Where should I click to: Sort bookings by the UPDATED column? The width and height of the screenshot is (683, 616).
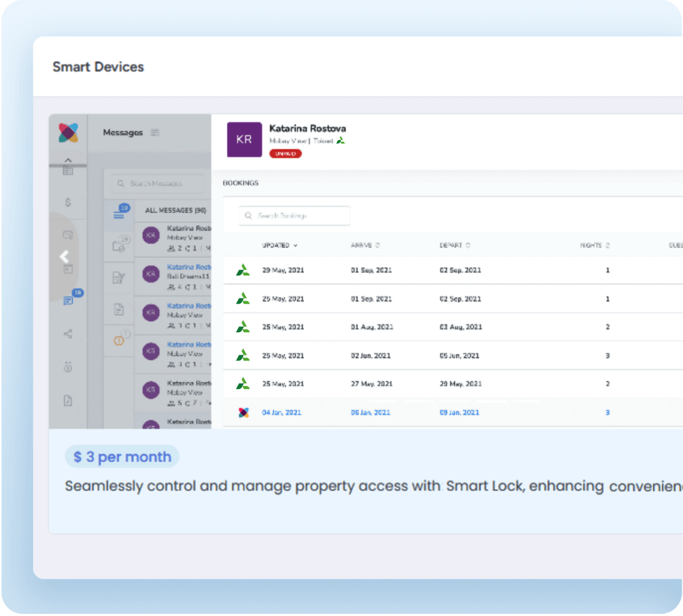(x=280, y=245)
